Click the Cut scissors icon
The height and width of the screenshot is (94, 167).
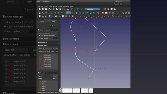(x=54, y=9)
